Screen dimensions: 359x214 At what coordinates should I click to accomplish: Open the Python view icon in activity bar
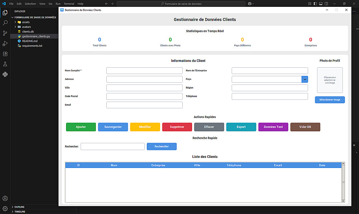[x=5, y=74]
